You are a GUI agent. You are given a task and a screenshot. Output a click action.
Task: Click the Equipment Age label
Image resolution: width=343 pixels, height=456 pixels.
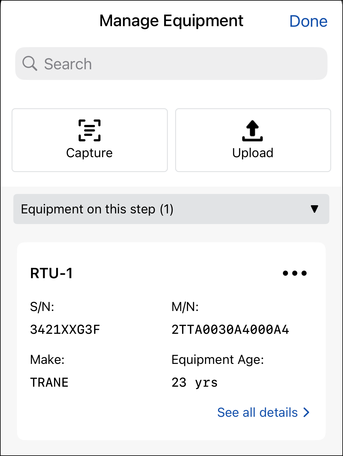[218, 360]
